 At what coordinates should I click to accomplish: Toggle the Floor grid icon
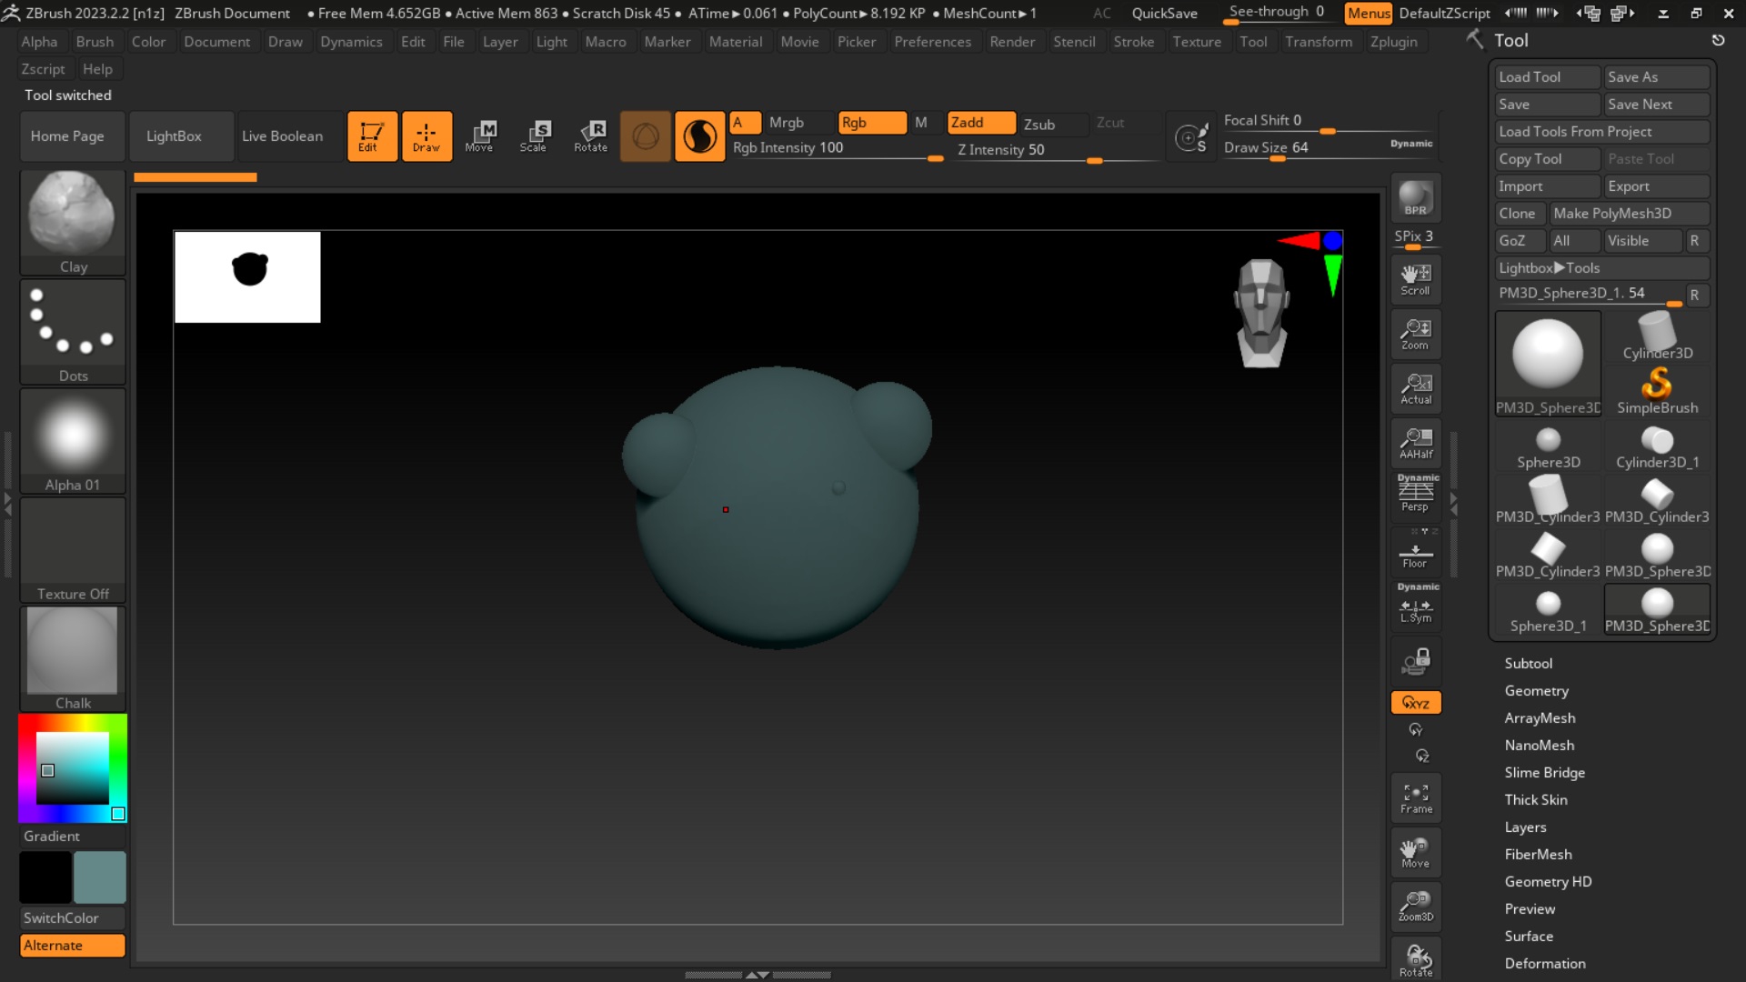1415,553
